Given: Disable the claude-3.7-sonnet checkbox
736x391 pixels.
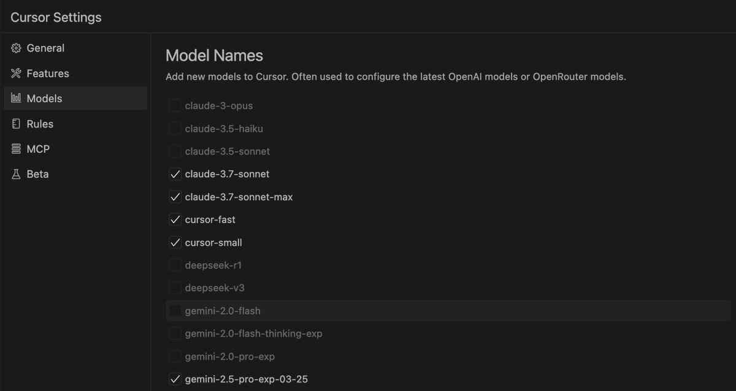Looking at the screenshot, I should click(175, 175).
